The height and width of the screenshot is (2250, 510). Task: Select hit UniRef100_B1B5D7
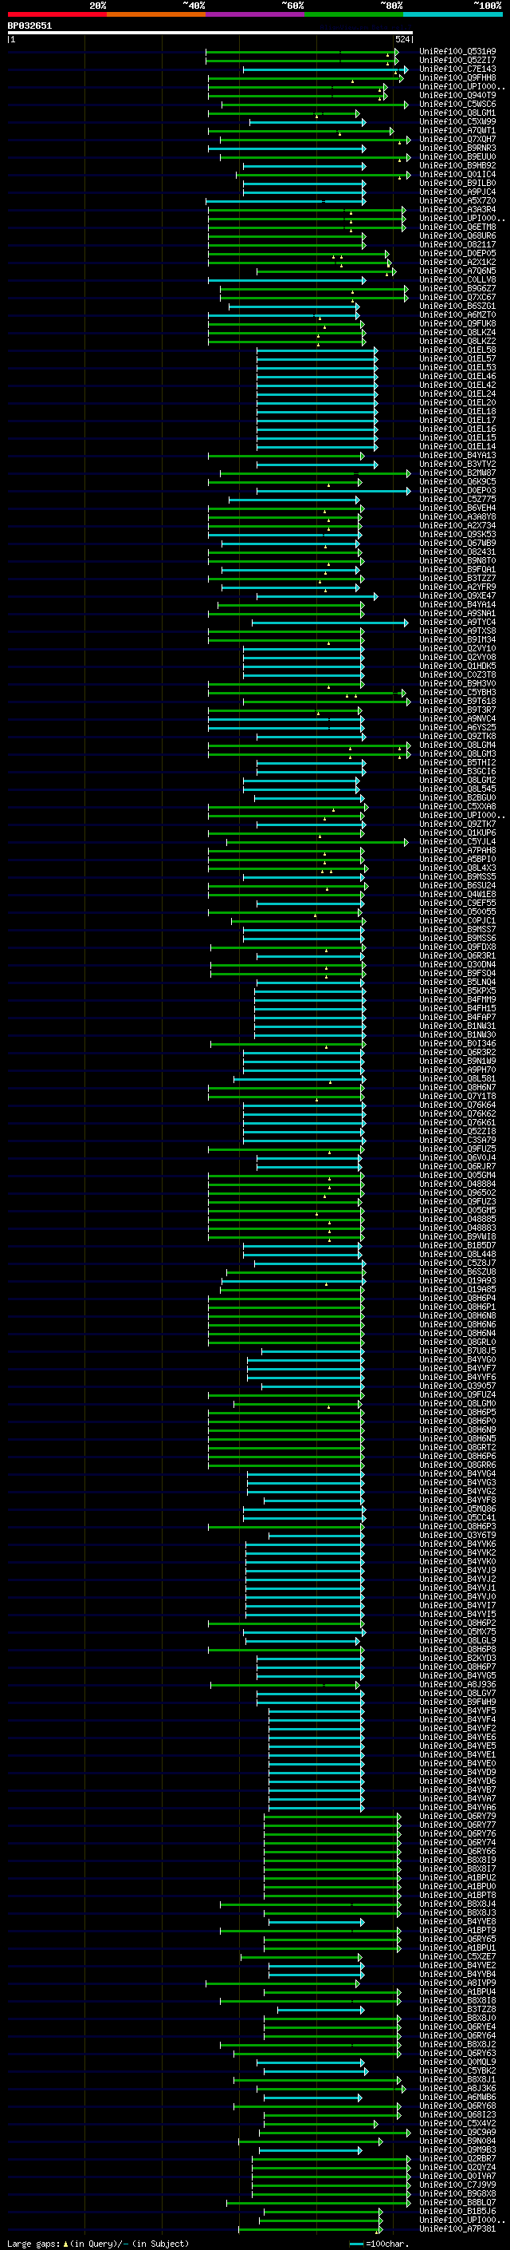pos(457,1246)
